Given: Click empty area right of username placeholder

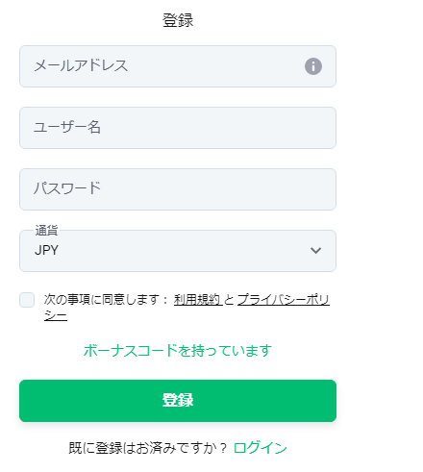Looking at the screenshot, I should (218, 128).
